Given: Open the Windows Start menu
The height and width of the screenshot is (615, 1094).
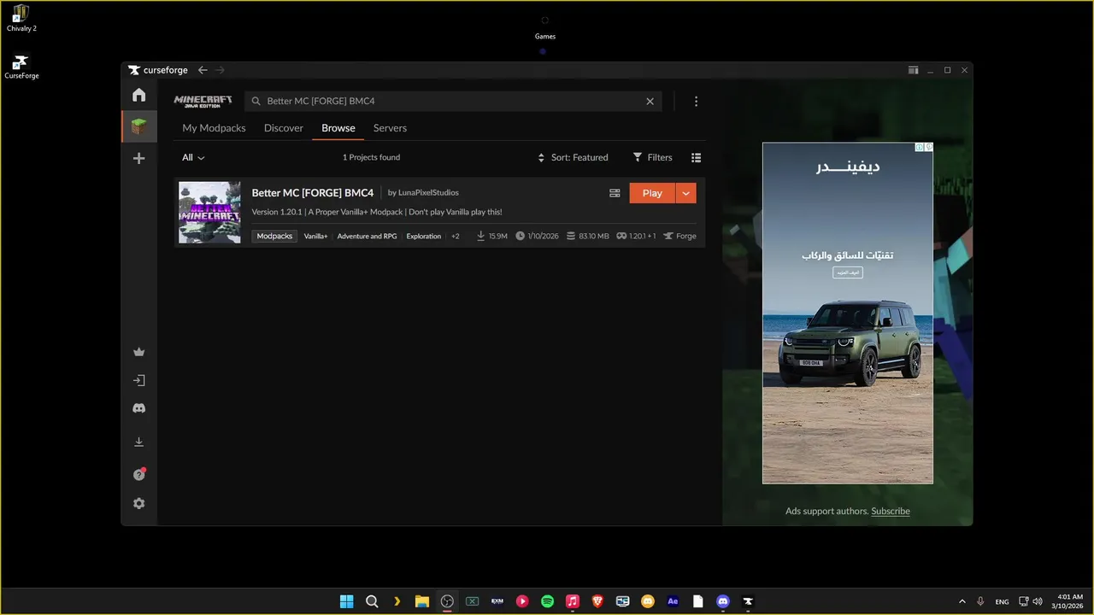Looking at the screenshot, I should pos(346,601).
